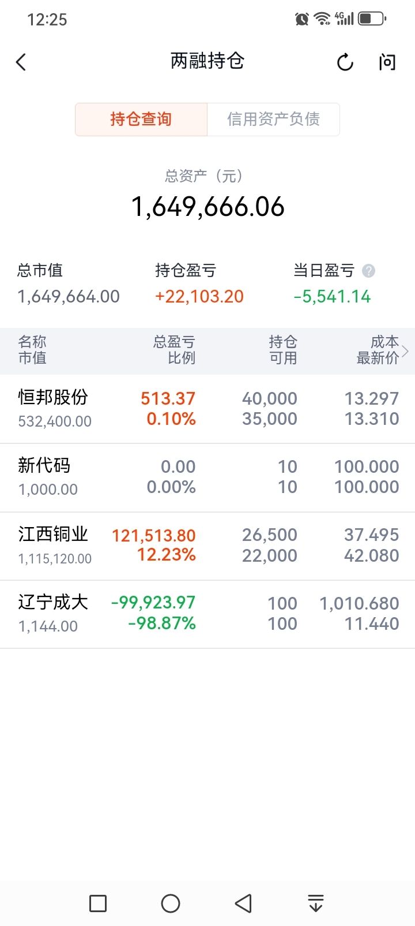Sort by 成本 最新价 column header
The image size is (415, 926).
(x=378, y=350)
